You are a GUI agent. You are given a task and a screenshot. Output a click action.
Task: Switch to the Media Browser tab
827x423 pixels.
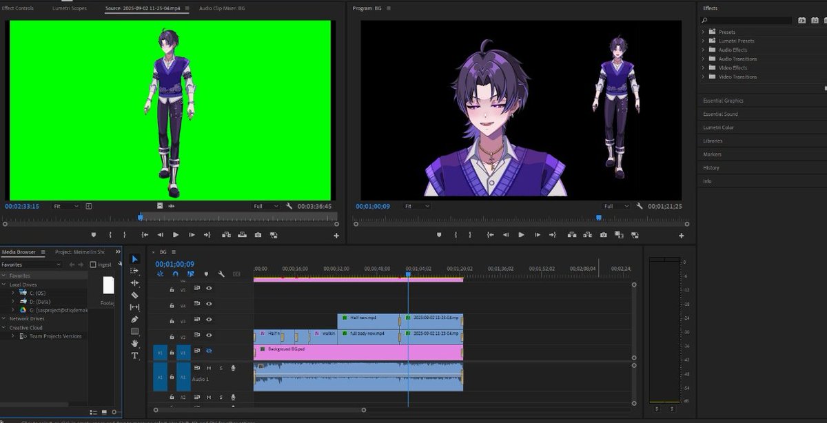pyautogui.click(x=19, y=251)
